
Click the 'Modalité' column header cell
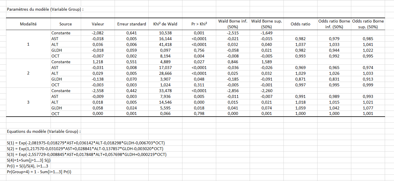pyautogui.click(x=28, y=24)
